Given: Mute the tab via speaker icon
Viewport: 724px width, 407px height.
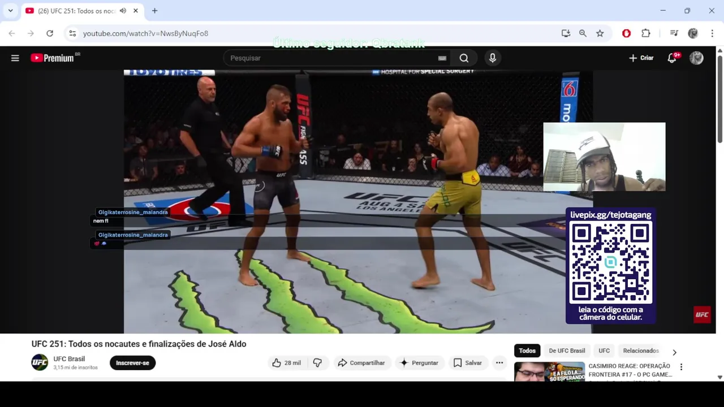Looking at the screenshot, I should (x=123, y=11).
